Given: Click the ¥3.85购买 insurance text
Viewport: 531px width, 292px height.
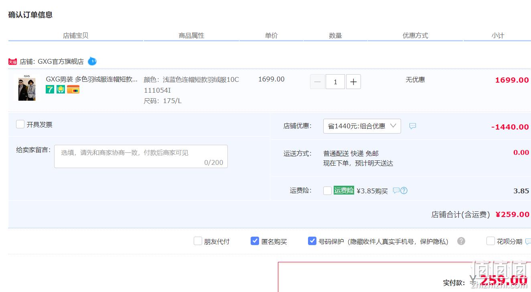Looking at the screenshot, I should (x=372, y=191).
